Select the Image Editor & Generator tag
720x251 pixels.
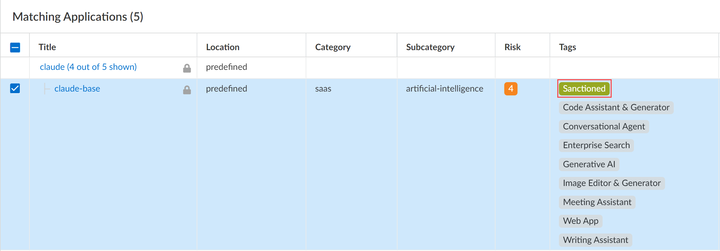pyautogui.click(x=611, y=183)
